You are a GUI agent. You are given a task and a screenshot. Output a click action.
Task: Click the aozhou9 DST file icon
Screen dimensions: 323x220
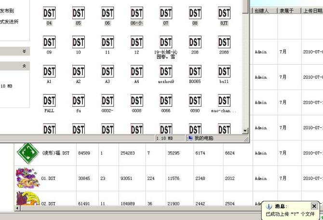tap(165, 72)
